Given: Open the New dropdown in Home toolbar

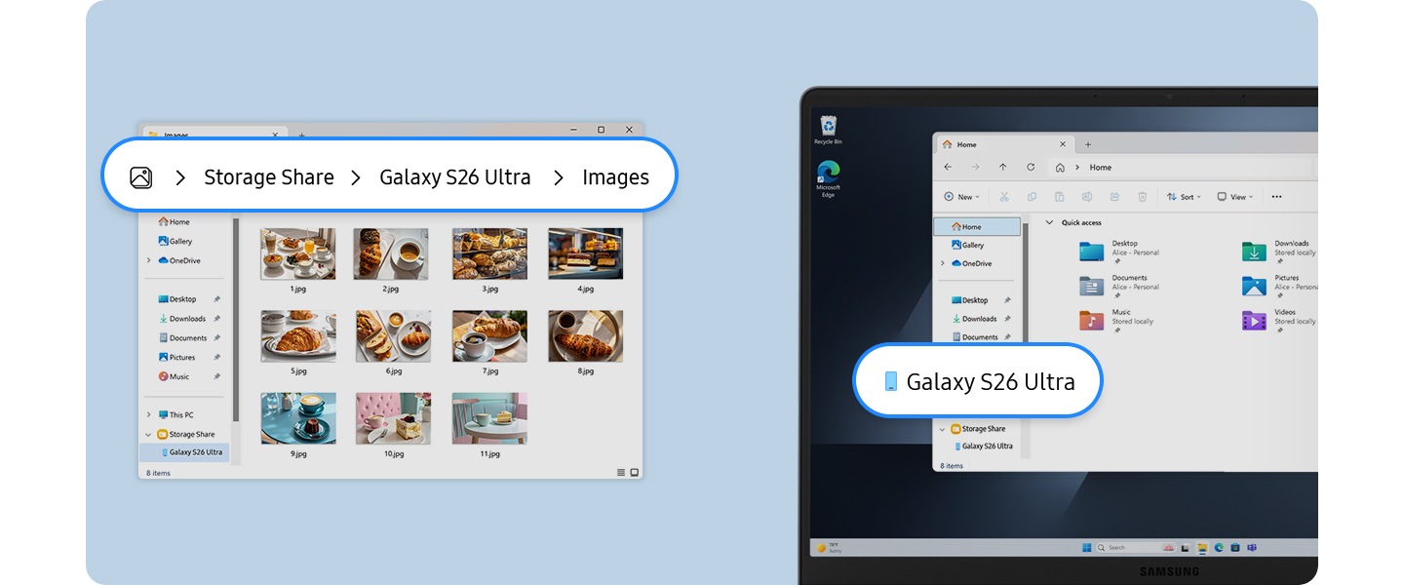Looking at the screenshot, I should [961, 197].
